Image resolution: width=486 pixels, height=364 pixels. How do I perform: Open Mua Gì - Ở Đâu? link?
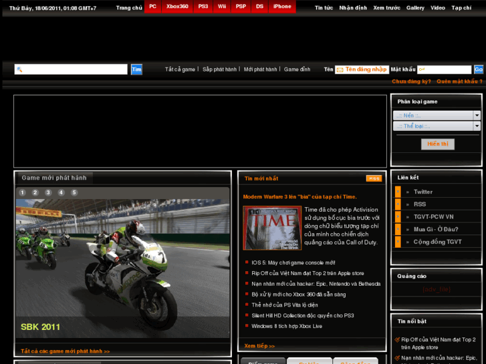(436, 229)
